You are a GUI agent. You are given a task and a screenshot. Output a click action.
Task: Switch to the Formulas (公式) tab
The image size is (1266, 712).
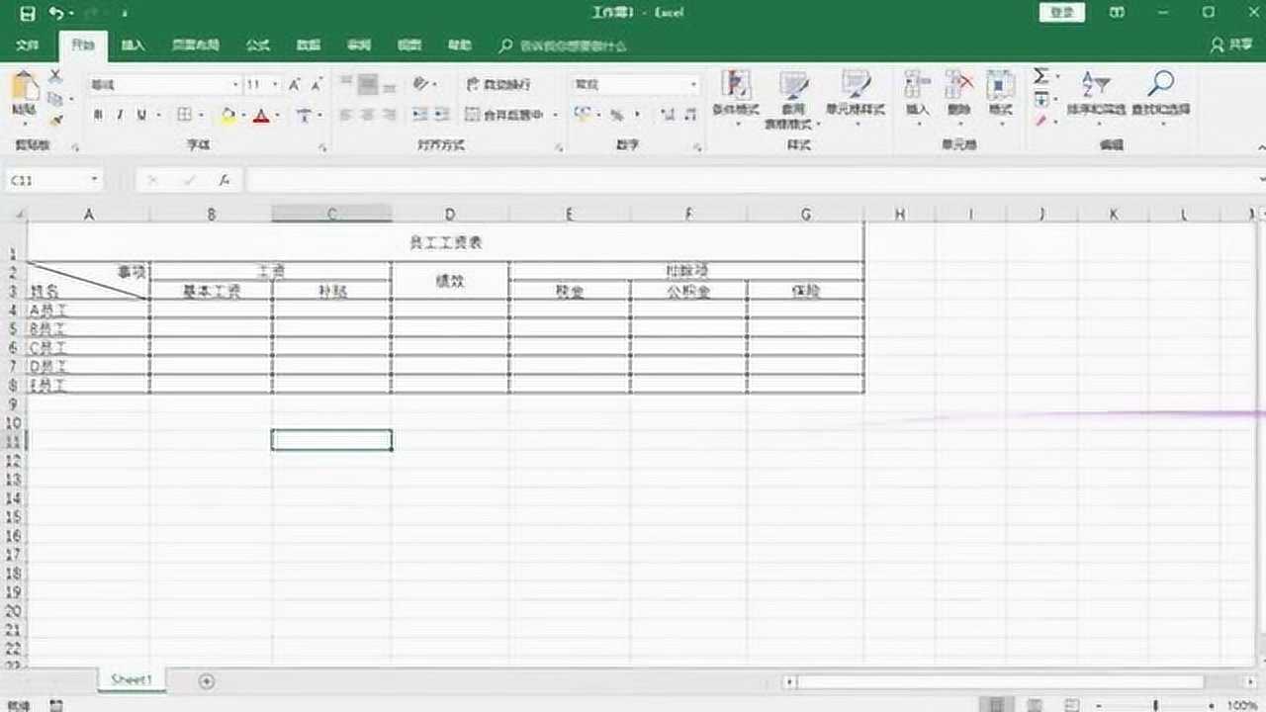(258, 45)
